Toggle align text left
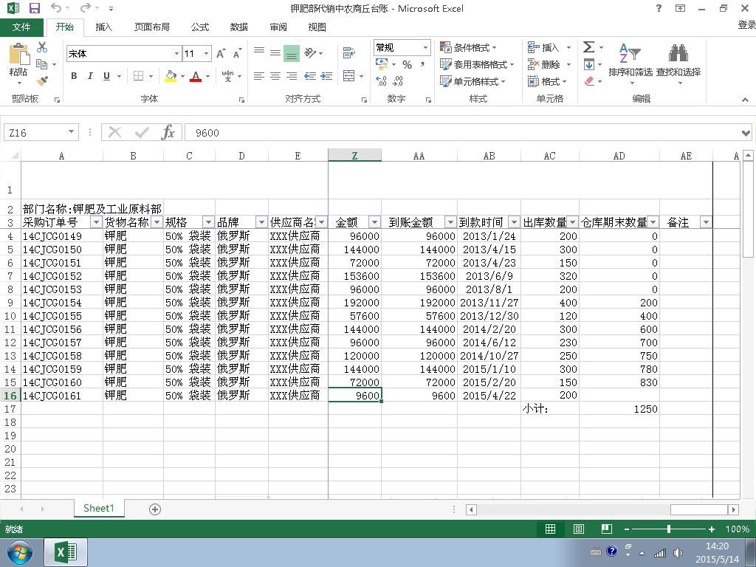This screenshot has height=567, width=756. pyautogui.click(x=259, y=76)
